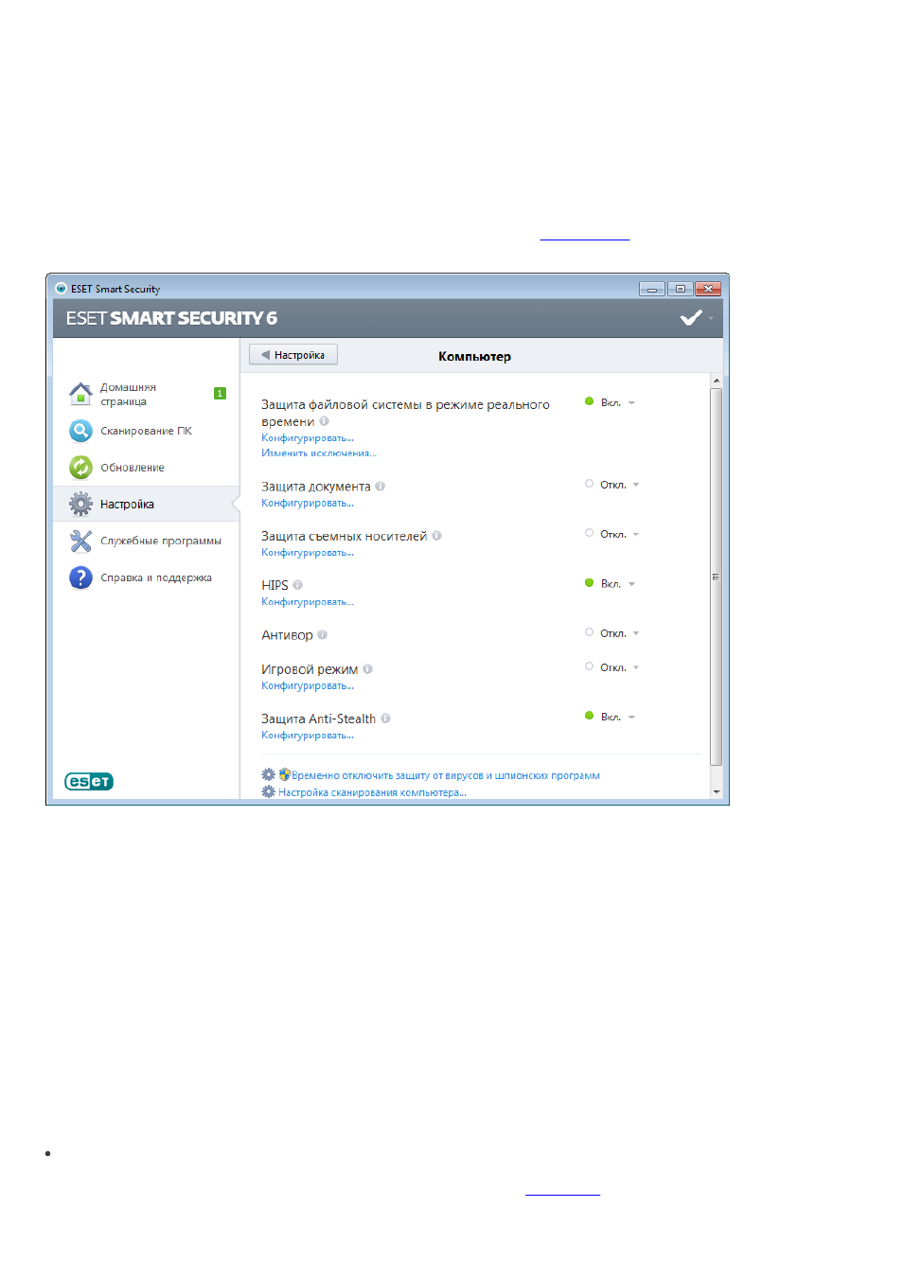
Task: Click Конфигурировать link under Игровой режим
Action: point(308,686)
